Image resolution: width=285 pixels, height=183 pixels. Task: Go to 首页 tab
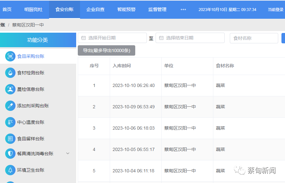7,9
